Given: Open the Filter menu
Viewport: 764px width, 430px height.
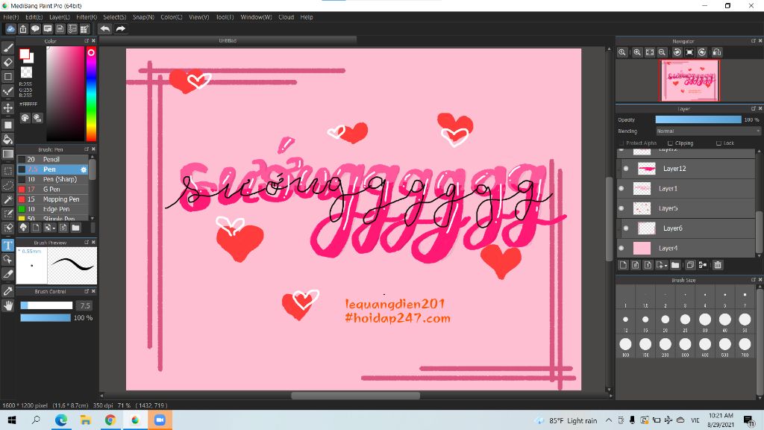Looking at the screenshot, I should click(x=87, y=17).
